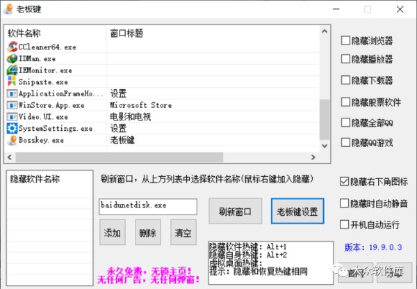The image size is (417, 289).
Task: Click the baidunetdisk.exe input field
Action: (148, 206)
